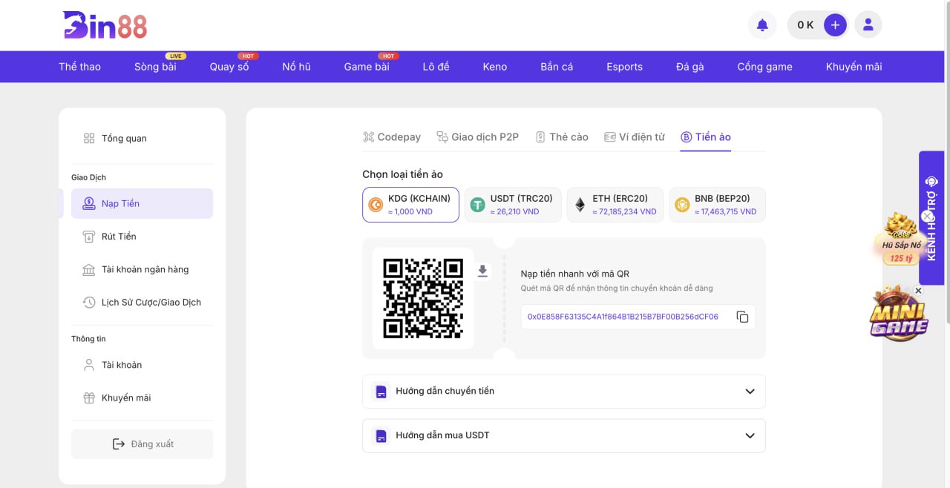Click the wallet address text 0x0E858F…
This screenshot has width=950, height=488.
[x=623, y=317]
